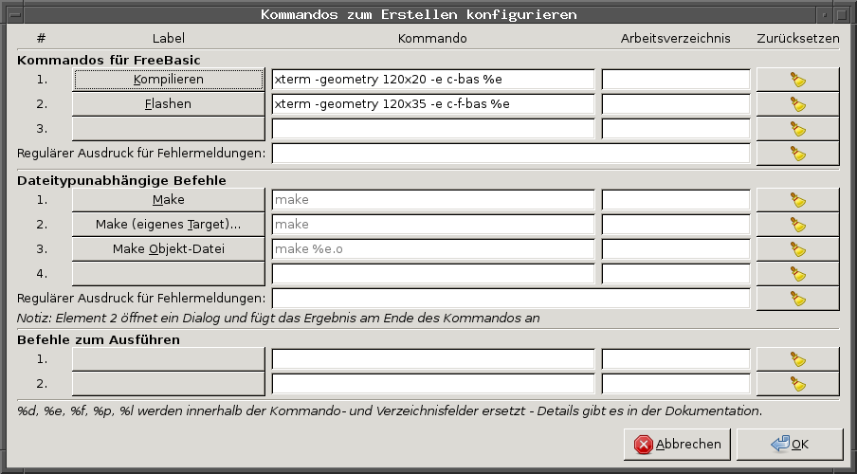Viewport: 857px width, 474px height.
Task: Click the Flashen working directory field
Action: pos(676,104)
